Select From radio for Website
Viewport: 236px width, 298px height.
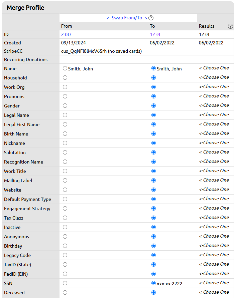click(65, 190)
